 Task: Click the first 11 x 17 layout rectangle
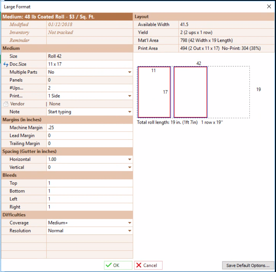click(x=154, y=92)
